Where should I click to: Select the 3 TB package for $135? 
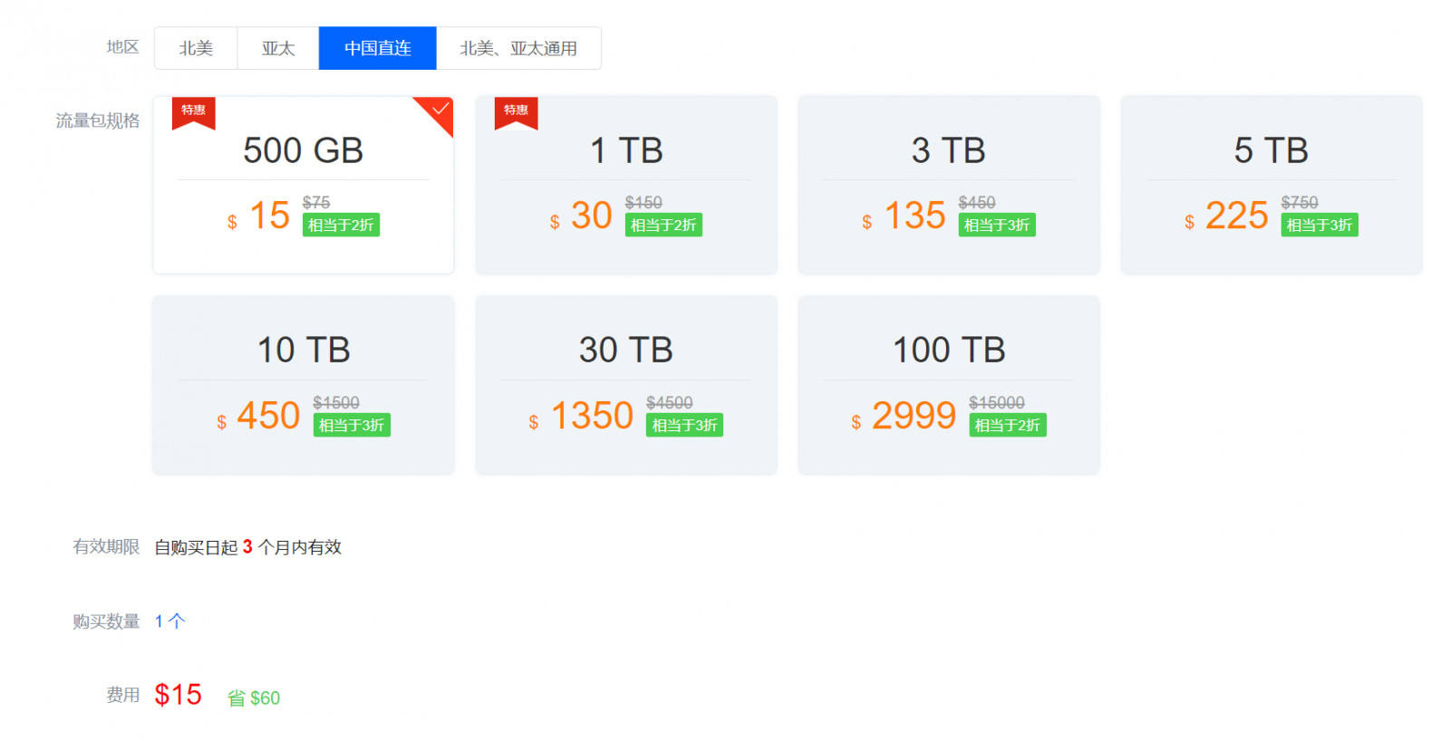click(x=949, y=150)
